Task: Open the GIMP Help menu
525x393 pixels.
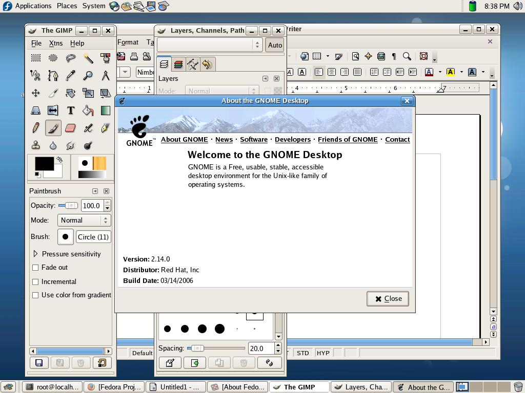Action: pos(77,43)
